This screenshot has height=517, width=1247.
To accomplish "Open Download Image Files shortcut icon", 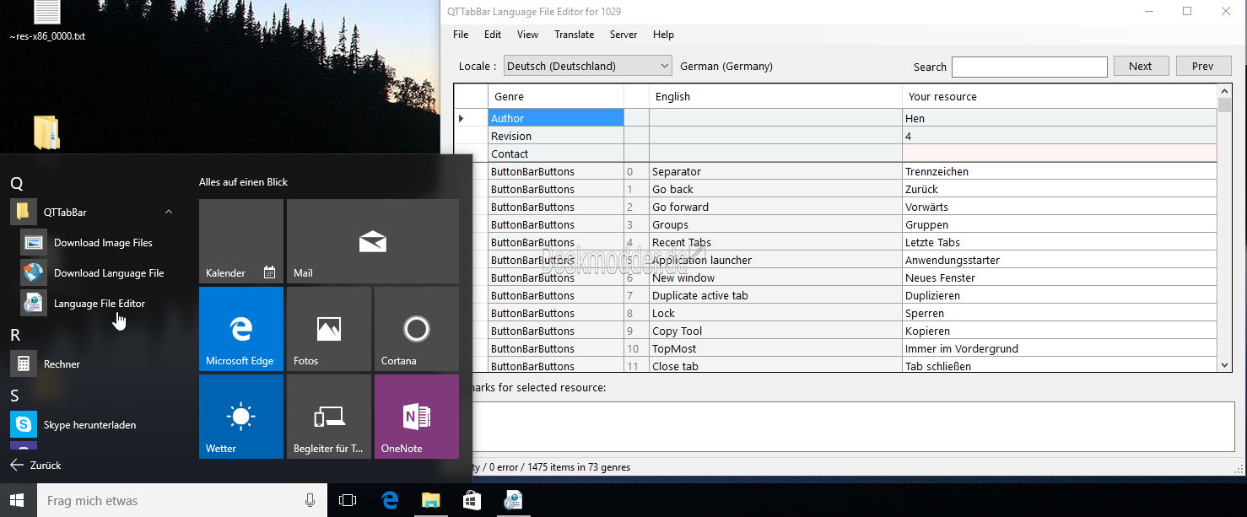I will pos(34,243).
